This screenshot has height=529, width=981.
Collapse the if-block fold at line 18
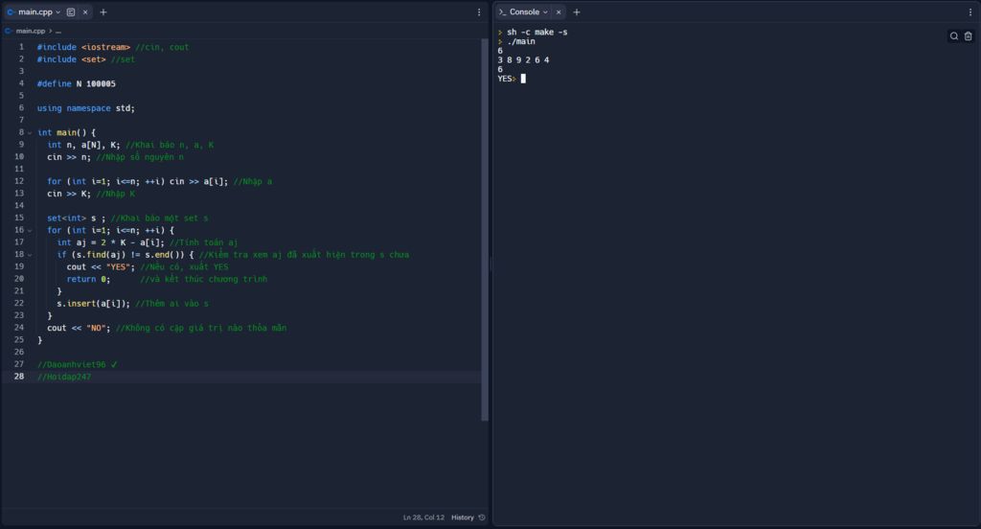click(30, 255)
